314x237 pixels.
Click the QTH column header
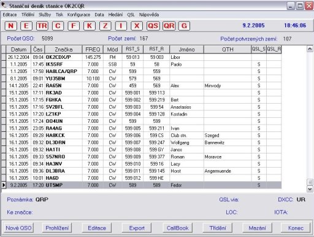click(x=228, y=50)
